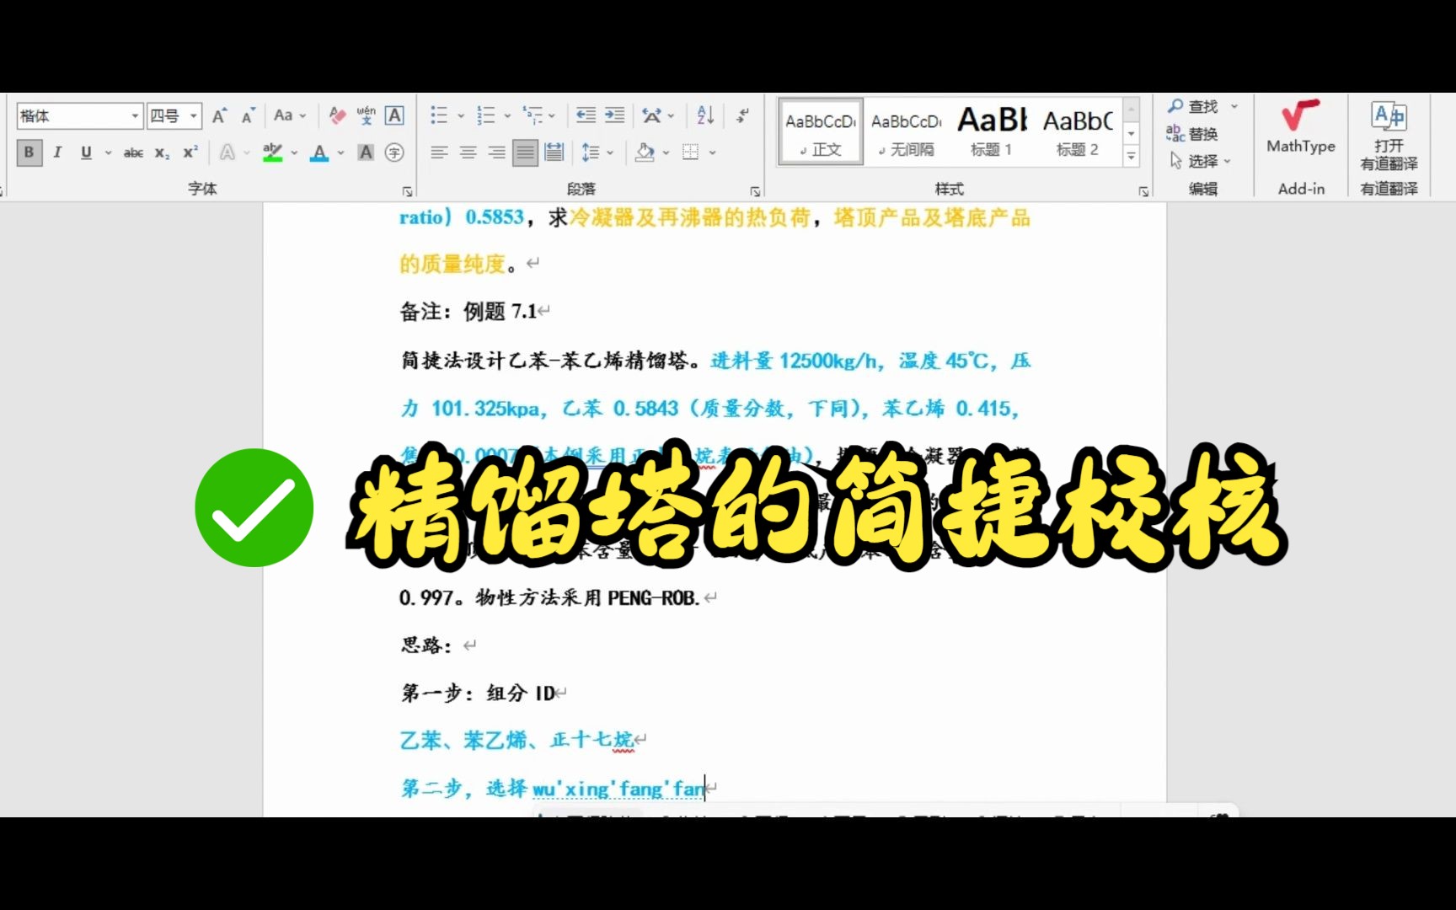Click the bulleted list icon
This screenshot has width=1456, height=910.
(439, 115)
